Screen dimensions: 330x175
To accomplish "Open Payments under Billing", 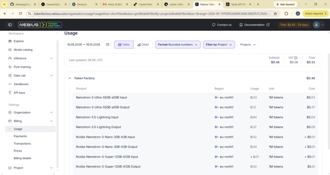I will (x=20, y=136).
